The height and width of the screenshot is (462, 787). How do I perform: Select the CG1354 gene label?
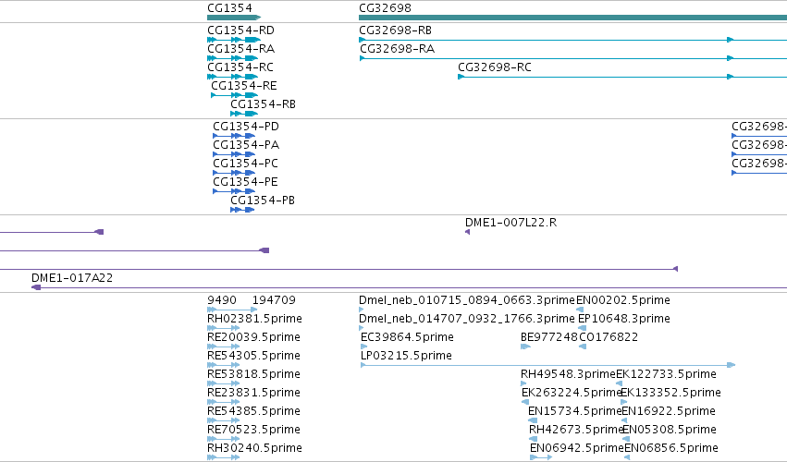pyautogui.click(x=229, y=8)
